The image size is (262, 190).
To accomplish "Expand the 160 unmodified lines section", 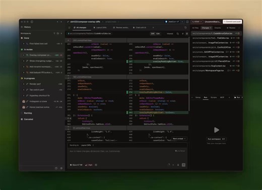I will tap(69, 77).
